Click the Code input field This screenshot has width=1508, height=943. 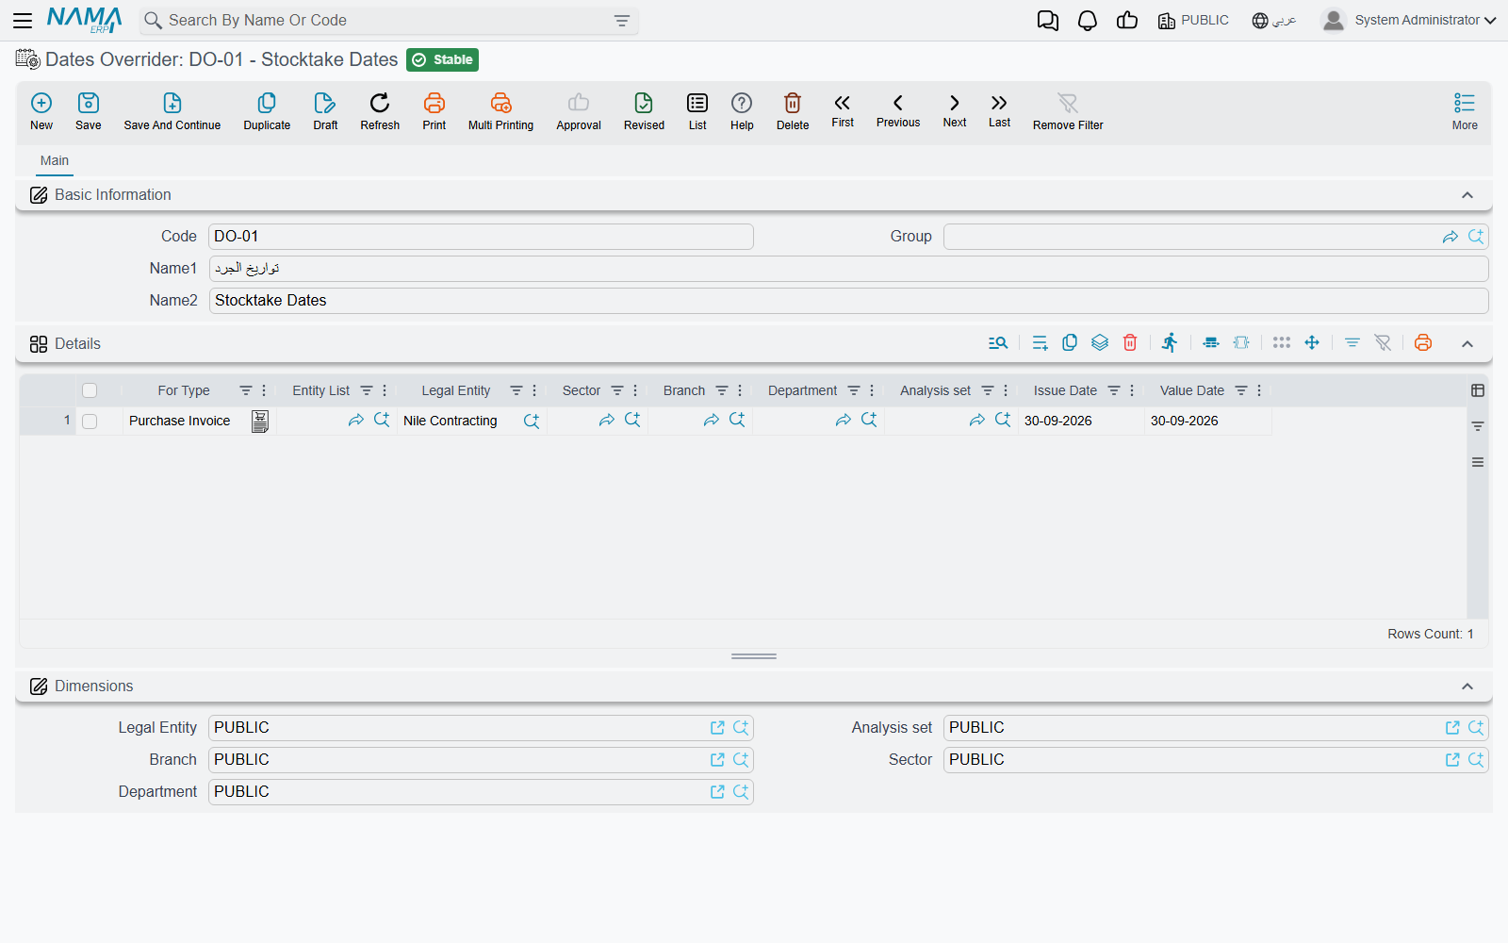tap(481, 237)
